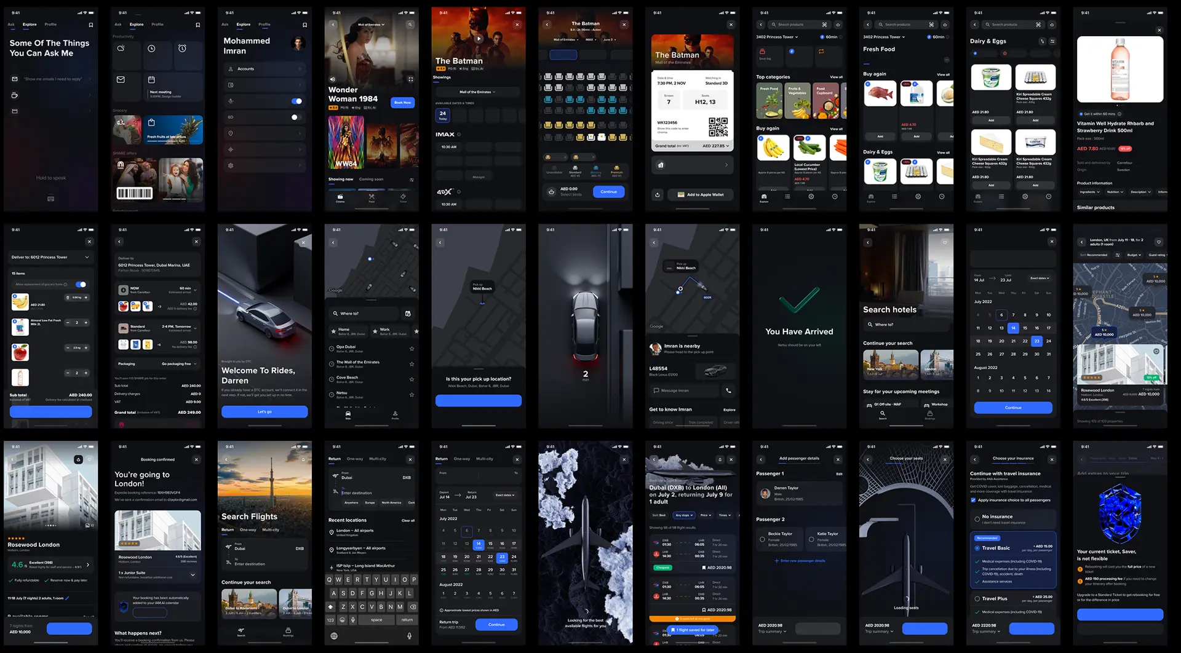This screenshot has width=1181, height=653.
Task: Expand Trip summary on insurance screen
Action: click(987, 631)
